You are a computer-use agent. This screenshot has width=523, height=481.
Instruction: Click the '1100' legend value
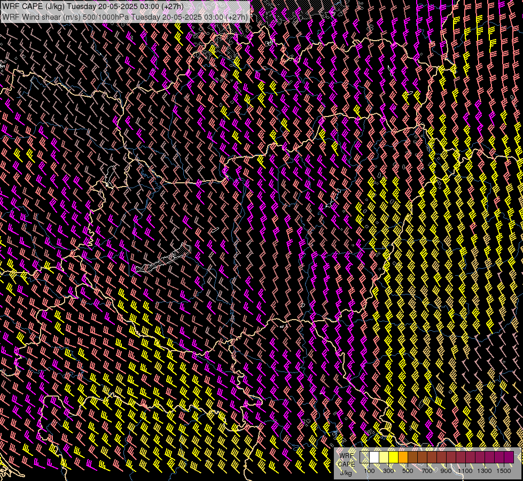pos(465,471)
